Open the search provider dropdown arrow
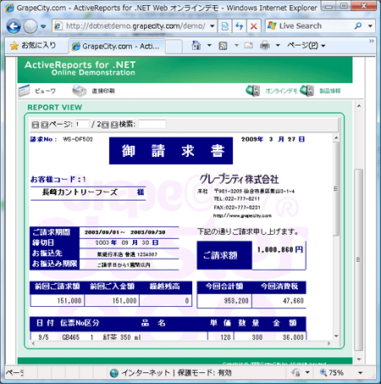 [370, 26]
